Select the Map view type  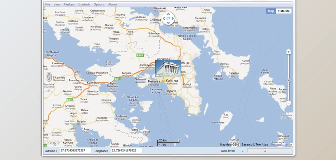point(271,11)
